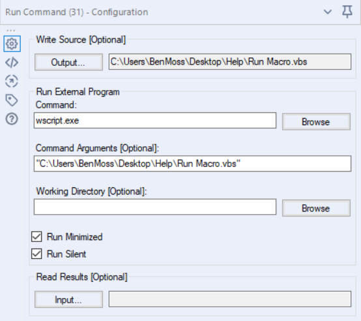
Task: Open the XML view code icon
Action: pos(12,63)
